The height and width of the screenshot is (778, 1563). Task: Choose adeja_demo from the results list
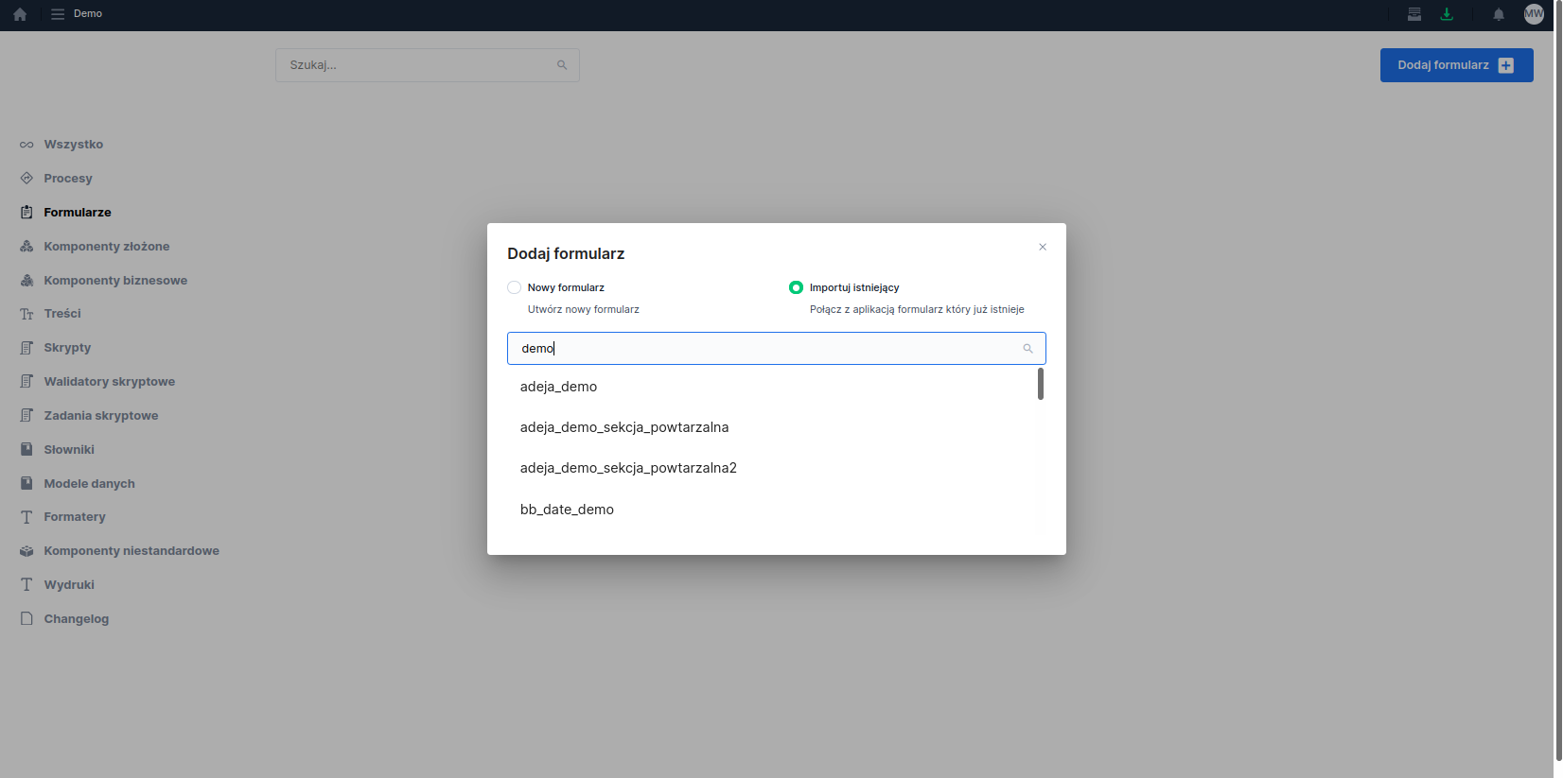pyautogui.click(x=558, y=387)
